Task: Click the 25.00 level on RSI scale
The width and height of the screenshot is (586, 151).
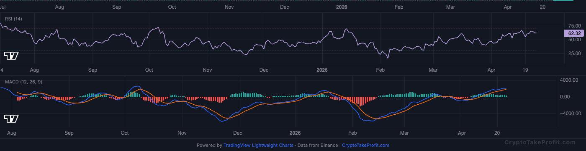Action: [574, 53]
